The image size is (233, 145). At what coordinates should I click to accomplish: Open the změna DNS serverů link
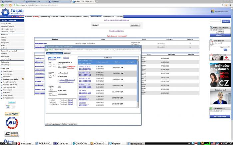(67, 82)
